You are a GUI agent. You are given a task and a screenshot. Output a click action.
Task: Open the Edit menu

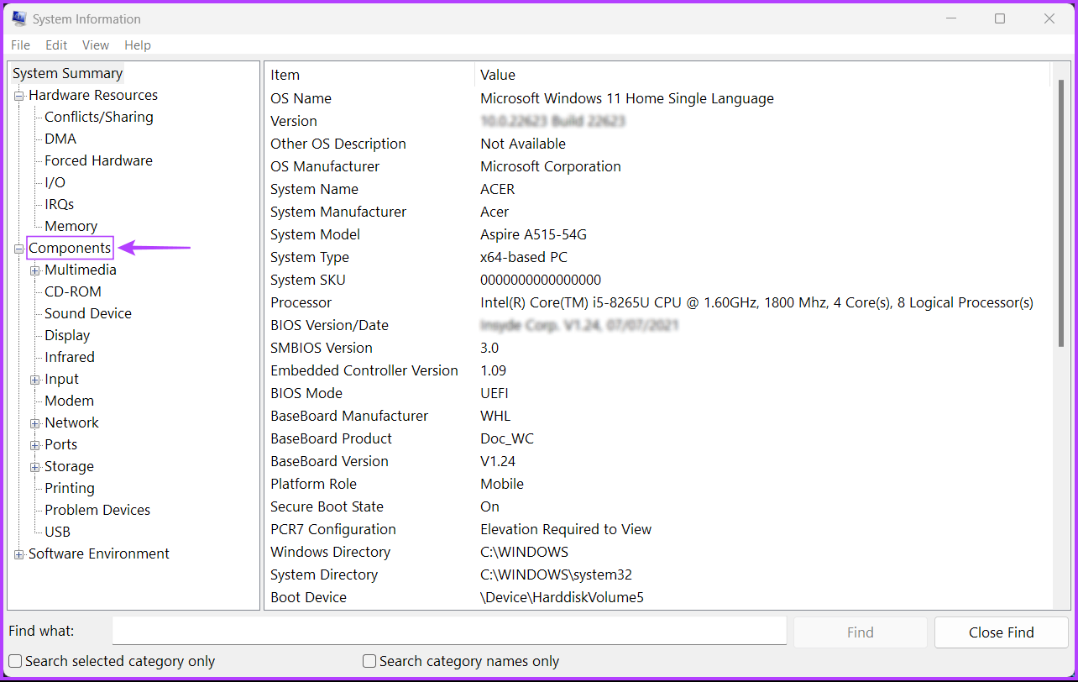(56, 45)
